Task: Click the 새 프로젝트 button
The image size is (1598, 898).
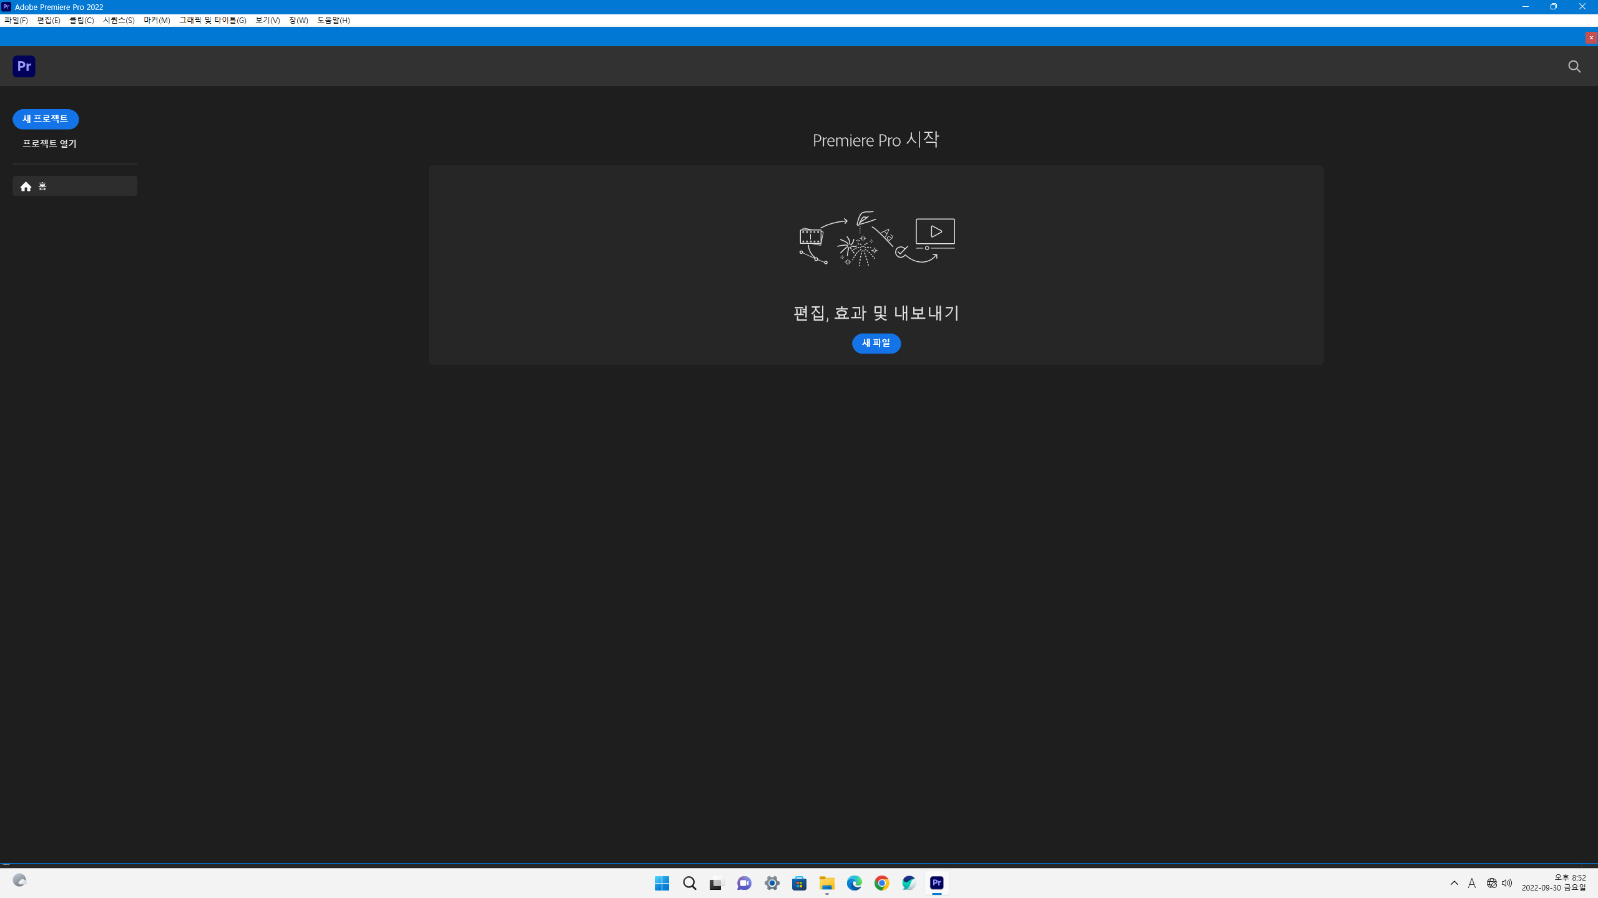Action: coord(46,118)
